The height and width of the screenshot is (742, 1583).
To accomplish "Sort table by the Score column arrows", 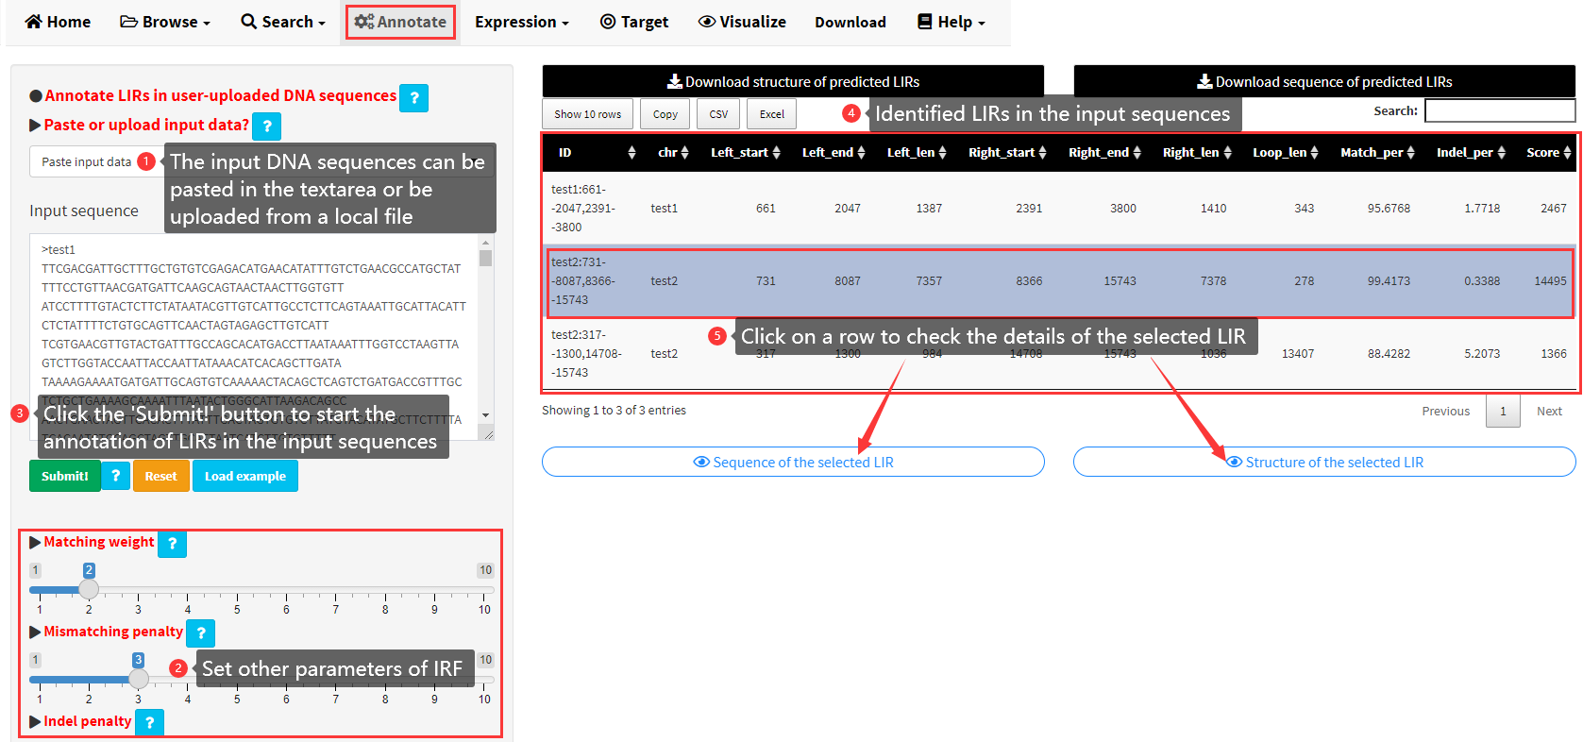I will click(x=1567, y=153).
